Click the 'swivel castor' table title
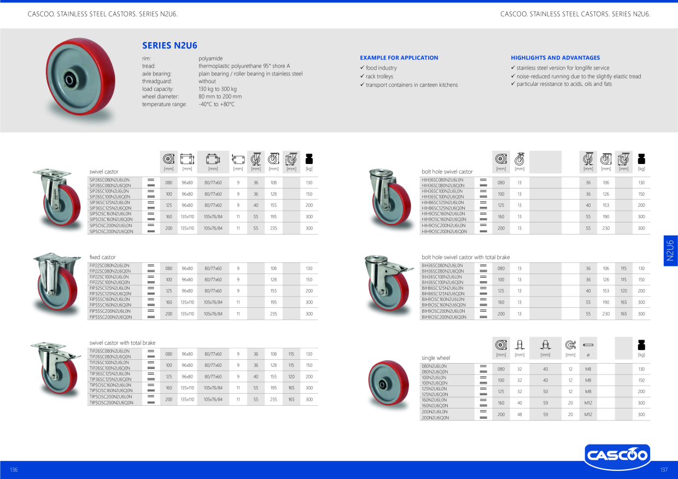This screenshot has height=479, width=678. tap(104, 172)
